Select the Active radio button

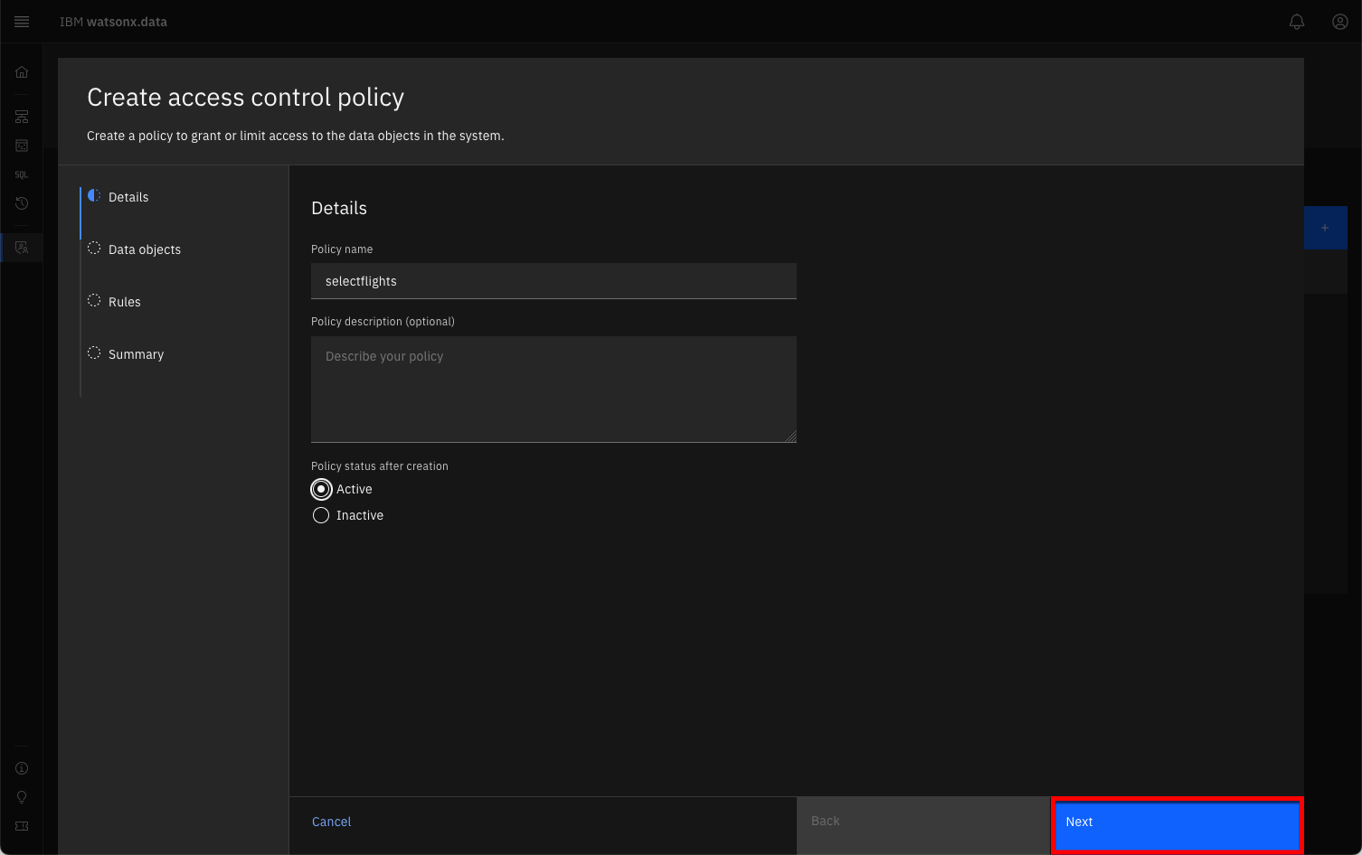pos(321,489)
